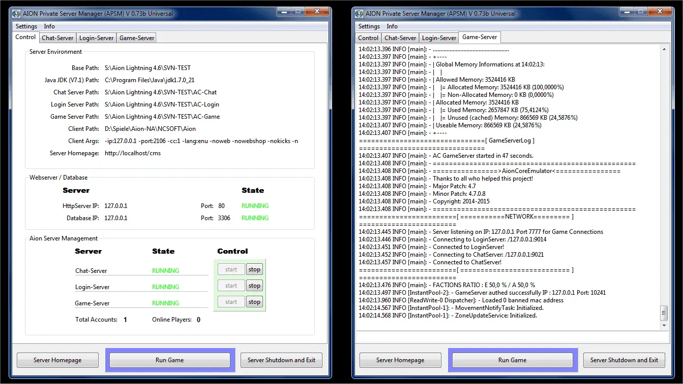Open the Game-Server tab in left window

tap(137, 38)
